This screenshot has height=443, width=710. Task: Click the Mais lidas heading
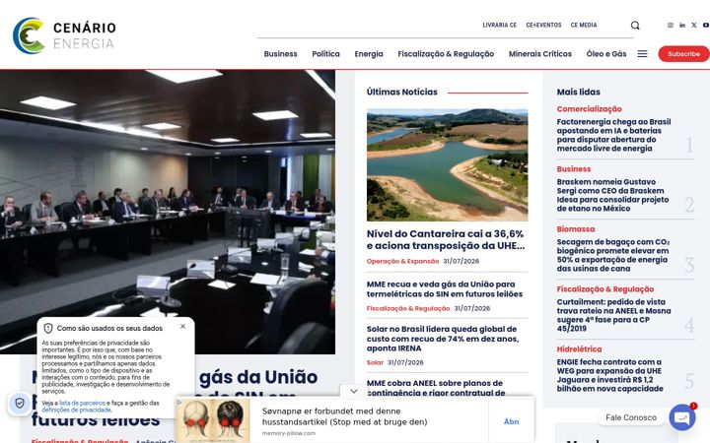pos(578,92)
